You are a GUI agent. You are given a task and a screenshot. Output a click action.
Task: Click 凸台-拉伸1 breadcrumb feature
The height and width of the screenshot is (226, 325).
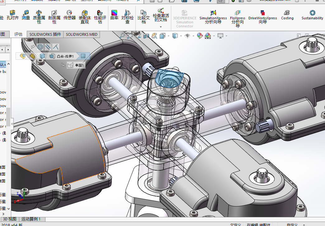(x=65, y=56)
